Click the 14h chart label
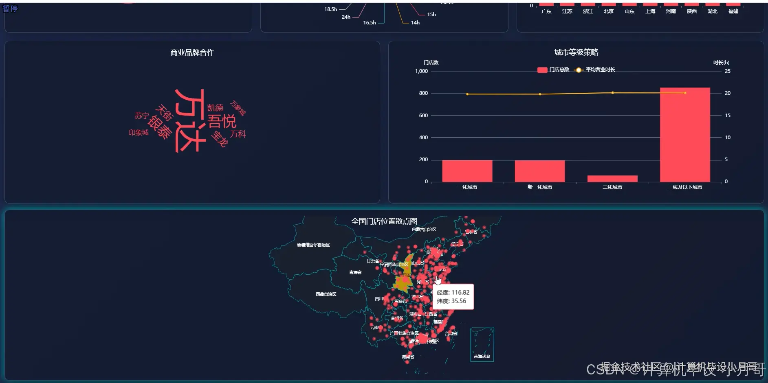Image resolution: width=768 pixels, height=383 pixels. [415, 23]
